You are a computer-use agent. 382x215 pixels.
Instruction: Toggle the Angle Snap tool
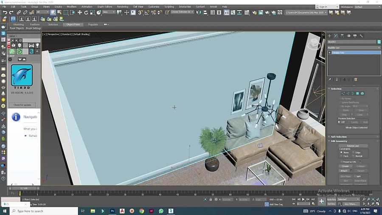147,13
